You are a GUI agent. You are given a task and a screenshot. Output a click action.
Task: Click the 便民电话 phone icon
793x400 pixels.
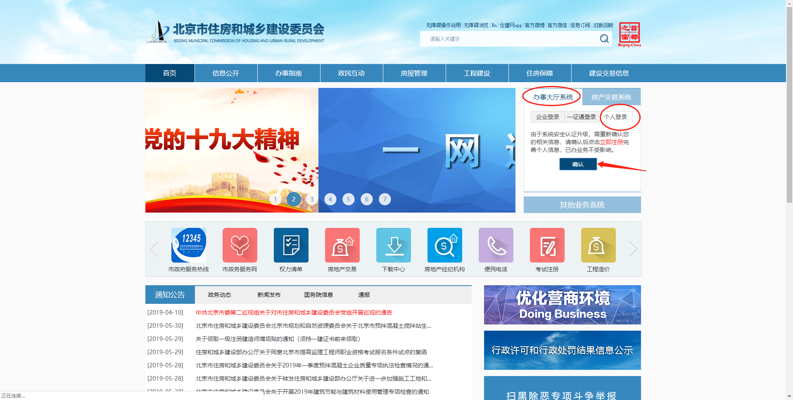496,245
